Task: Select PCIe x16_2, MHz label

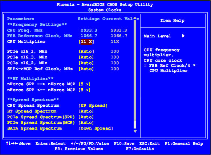Action: (x=27, y=63)
